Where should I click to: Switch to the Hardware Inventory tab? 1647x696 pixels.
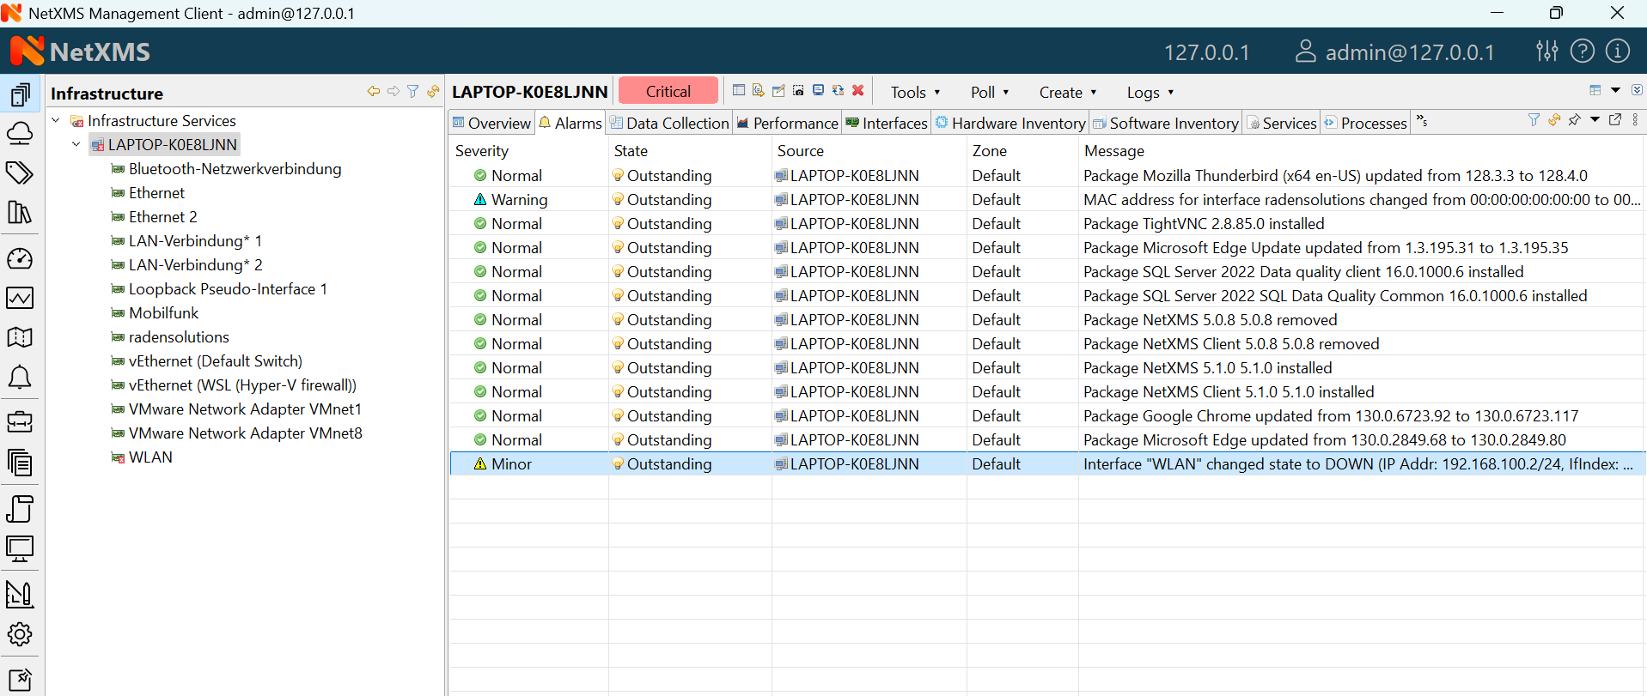(x=1010, y=123)
